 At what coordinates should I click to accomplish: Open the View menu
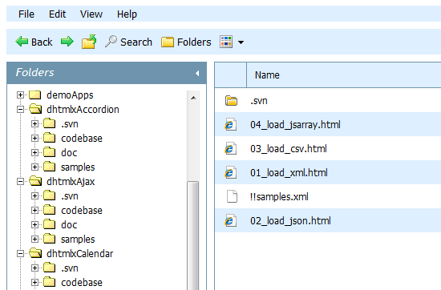(x=91, y=14)
